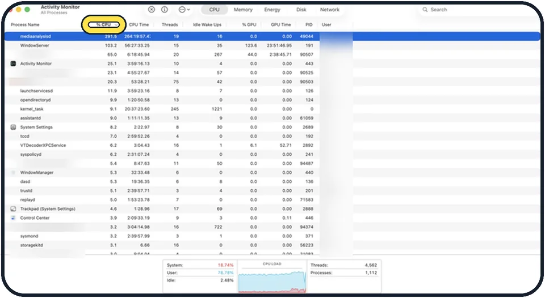Switch to the Energy tab
Screen dimensions: 545x298
[272, 10]
